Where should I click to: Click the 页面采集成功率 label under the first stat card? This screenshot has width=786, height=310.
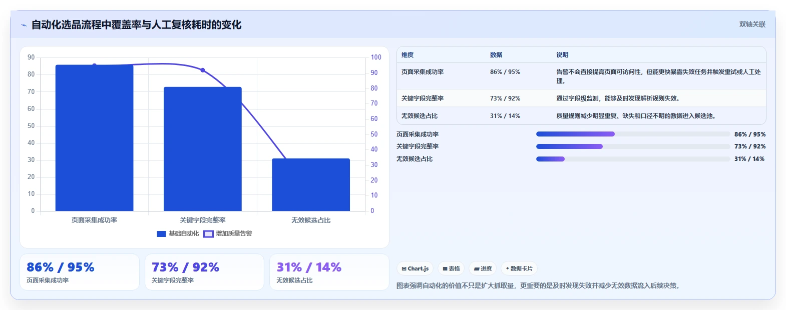48,280
